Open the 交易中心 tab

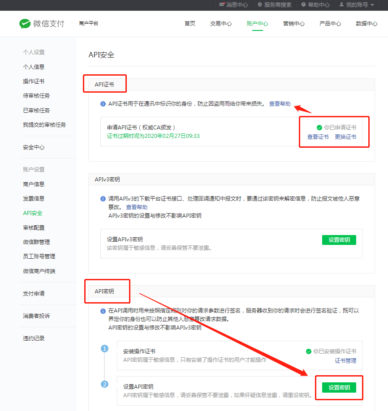click(x=221, y=24)
